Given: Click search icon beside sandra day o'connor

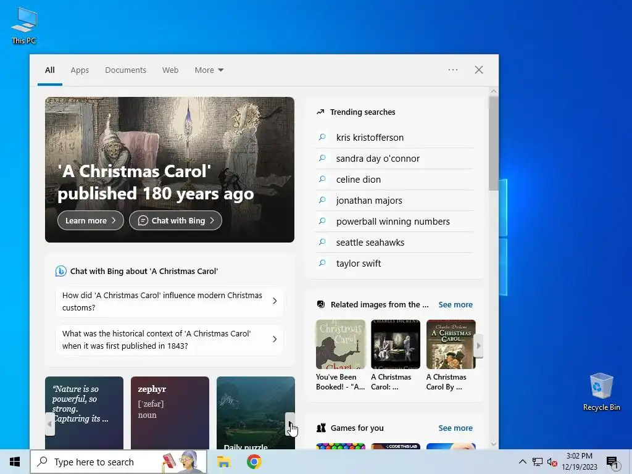Looking at the screenshot, I should [322, 158].
